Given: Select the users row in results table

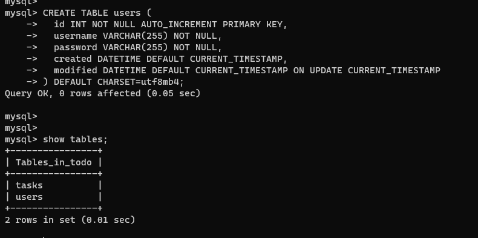Looking at the screenshot, I should coord(54,197).
